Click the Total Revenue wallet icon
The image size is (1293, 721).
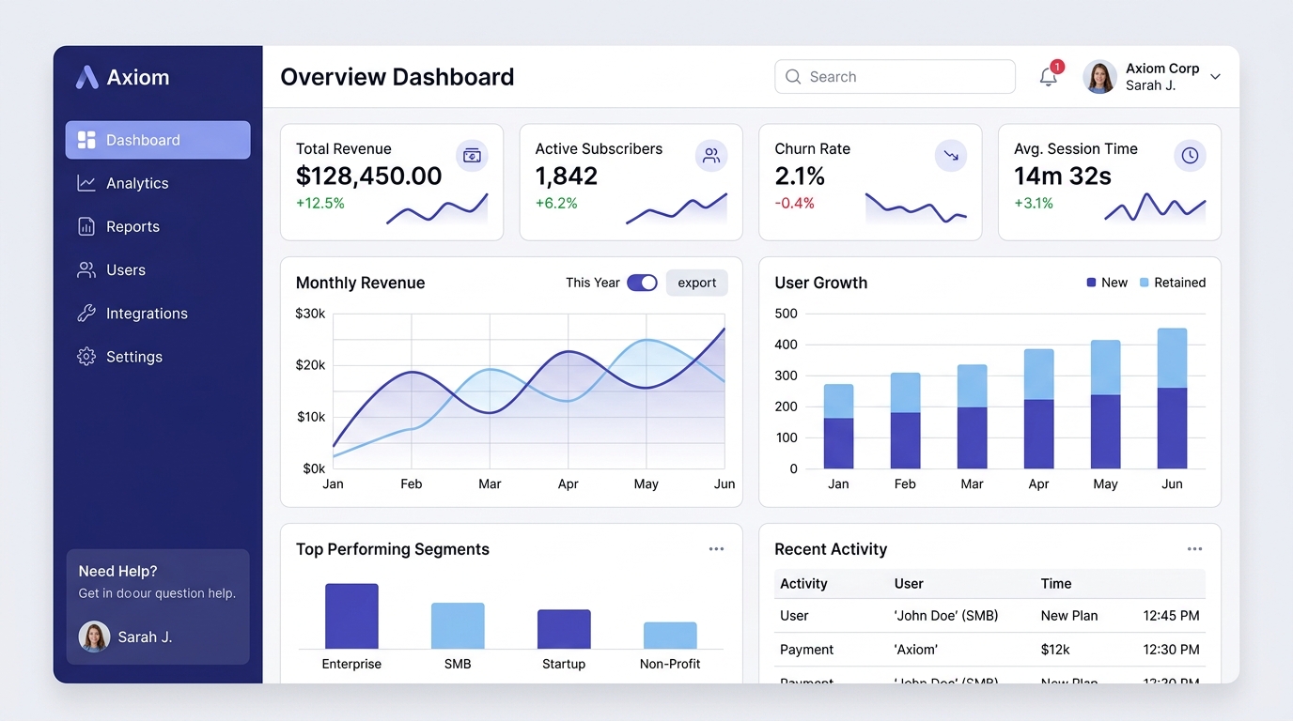472,156
